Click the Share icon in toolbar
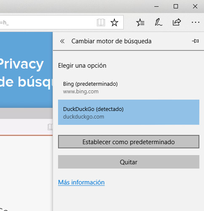Image resolution: width=204 pixels, height=211 pixels. point(177,22)
